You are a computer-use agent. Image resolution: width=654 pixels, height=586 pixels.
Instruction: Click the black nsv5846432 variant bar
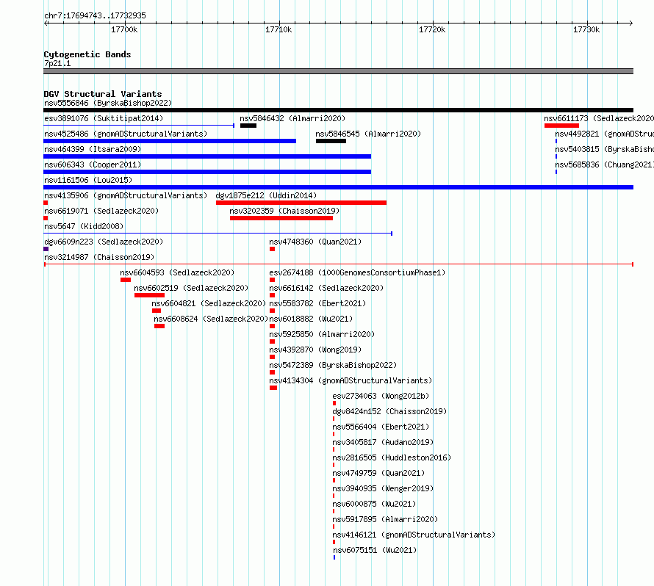[248, 126]
